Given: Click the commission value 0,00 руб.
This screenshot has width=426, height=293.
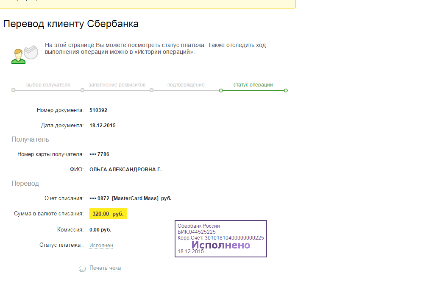Looking at the screenshot, I should click(x=100, y=230).
